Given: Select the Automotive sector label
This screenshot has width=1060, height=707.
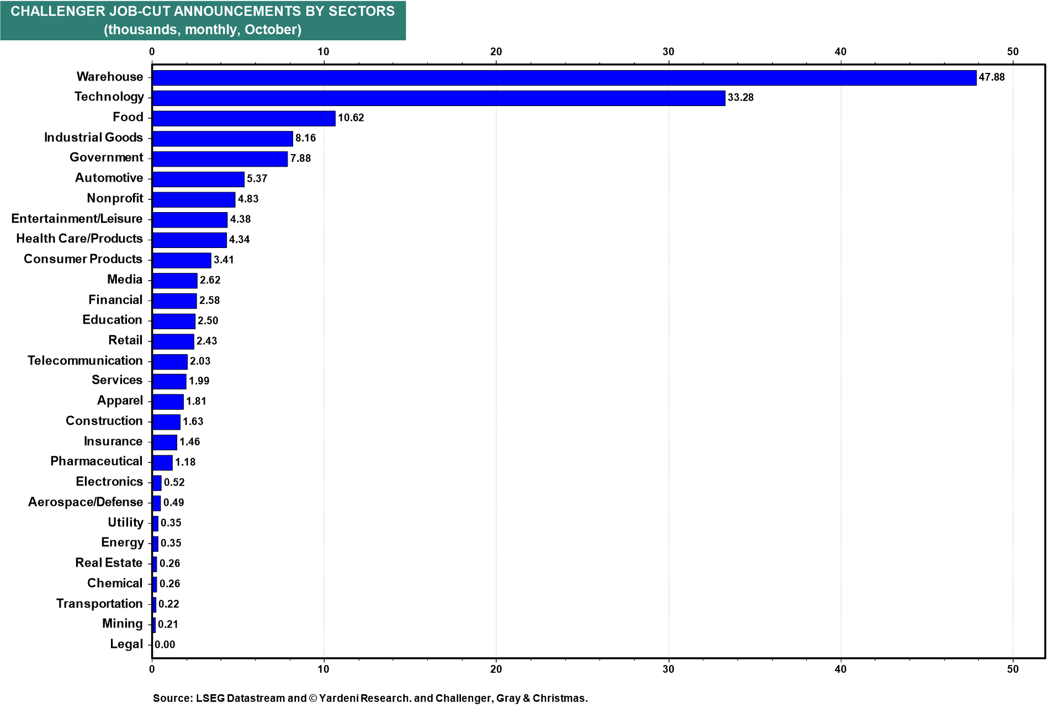Looking at the screenshot, I should coord(109,178).
